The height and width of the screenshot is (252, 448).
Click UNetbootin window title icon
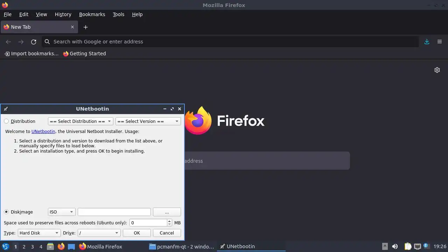[x=6, y=109]
